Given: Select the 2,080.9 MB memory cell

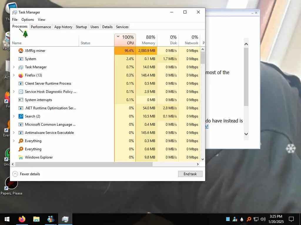Looking at the screenshot, I should click(146, 51).
